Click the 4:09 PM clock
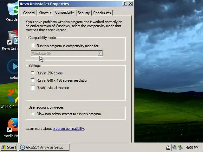The image size is (203, 152). click(192, 148)
